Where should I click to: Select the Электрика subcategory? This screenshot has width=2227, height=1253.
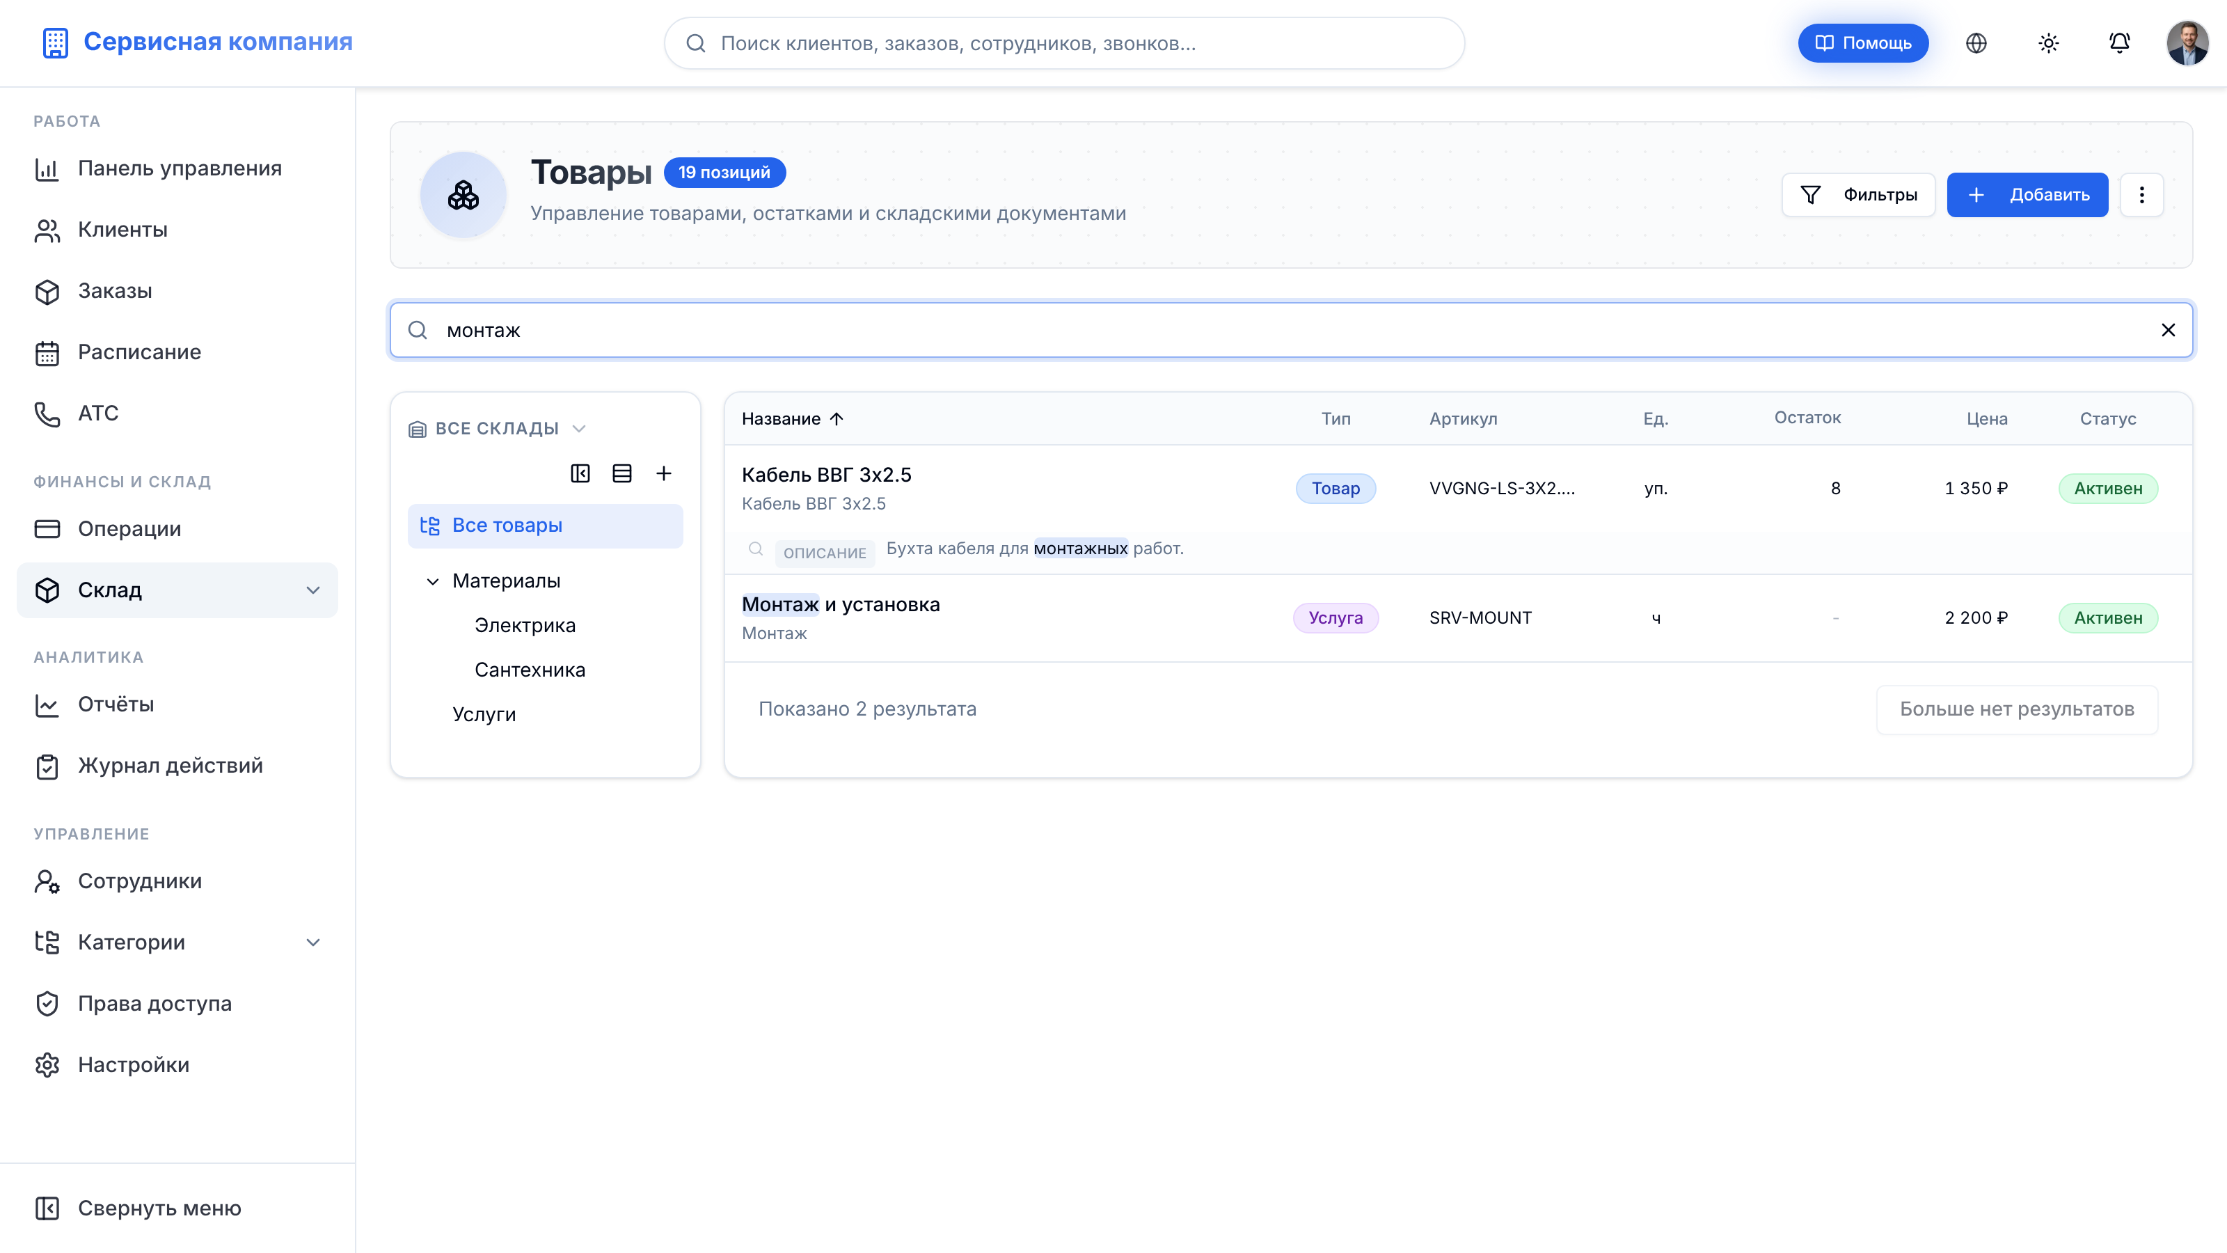[x=525, y=626]
